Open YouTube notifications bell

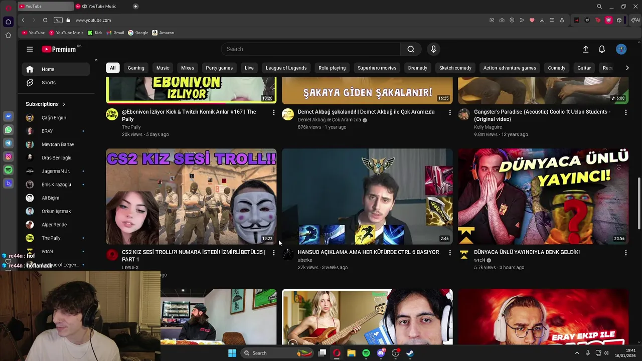tap(602, 49)
